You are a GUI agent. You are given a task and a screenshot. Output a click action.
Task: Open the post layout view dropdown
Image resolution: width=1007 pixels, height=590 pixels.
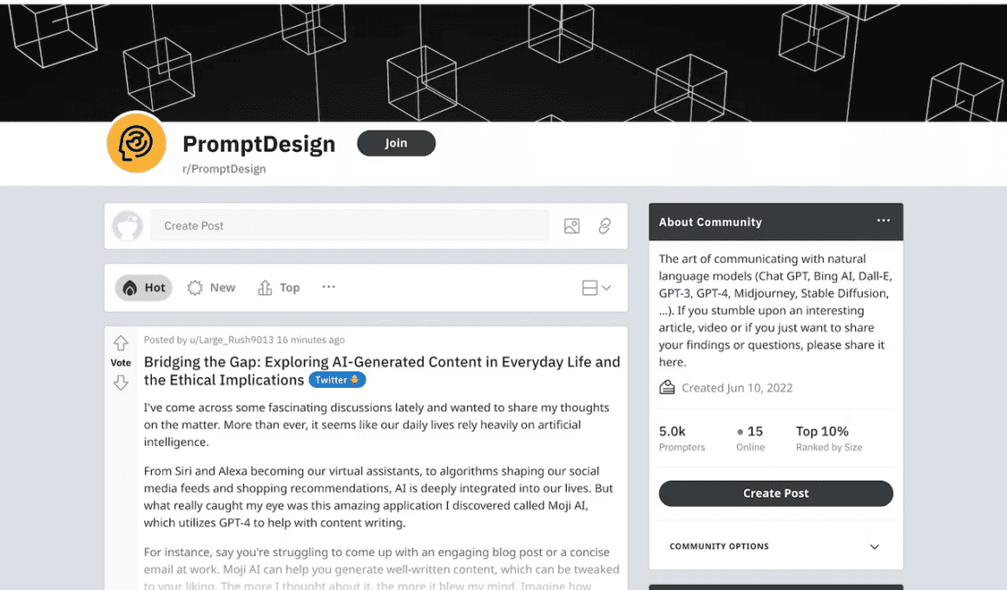point(596,287)
